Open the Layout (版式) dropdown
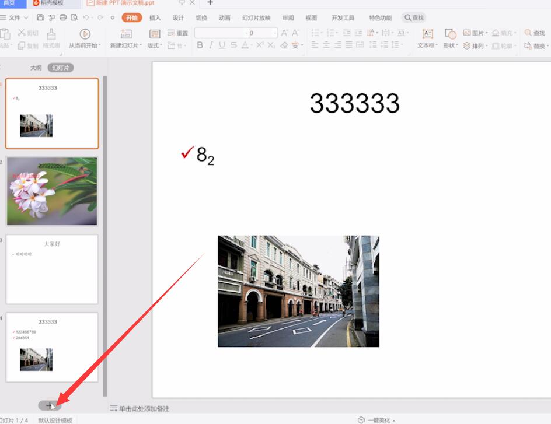The width and height of the screenshot is (551, 424). pyautogui.click(x=155, y=38)
